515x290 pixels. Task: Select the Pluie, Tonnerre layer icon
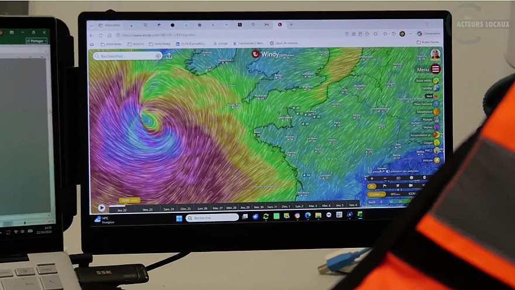coord(436,103)
